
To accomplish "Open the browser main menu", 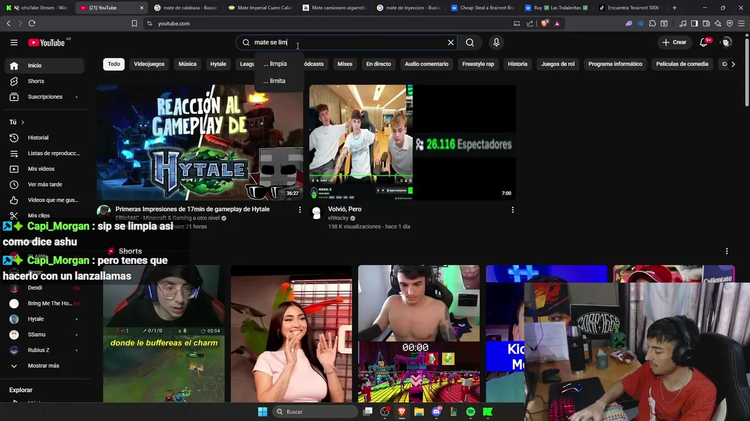I will tap(742, 23).
